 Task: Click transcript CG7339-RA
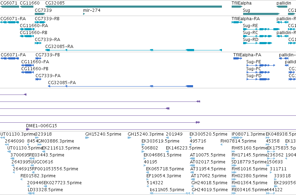point(47,39)
